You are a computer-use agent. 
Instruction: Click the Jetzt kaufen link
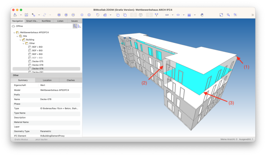(x=41, y=139)
